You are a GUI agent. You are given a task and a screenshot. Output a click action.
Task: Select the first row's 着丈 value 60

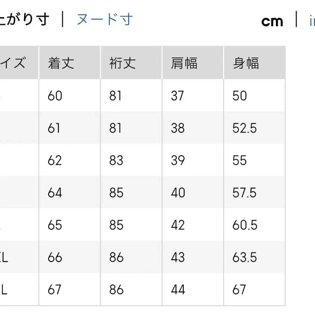tap(54, 96)
